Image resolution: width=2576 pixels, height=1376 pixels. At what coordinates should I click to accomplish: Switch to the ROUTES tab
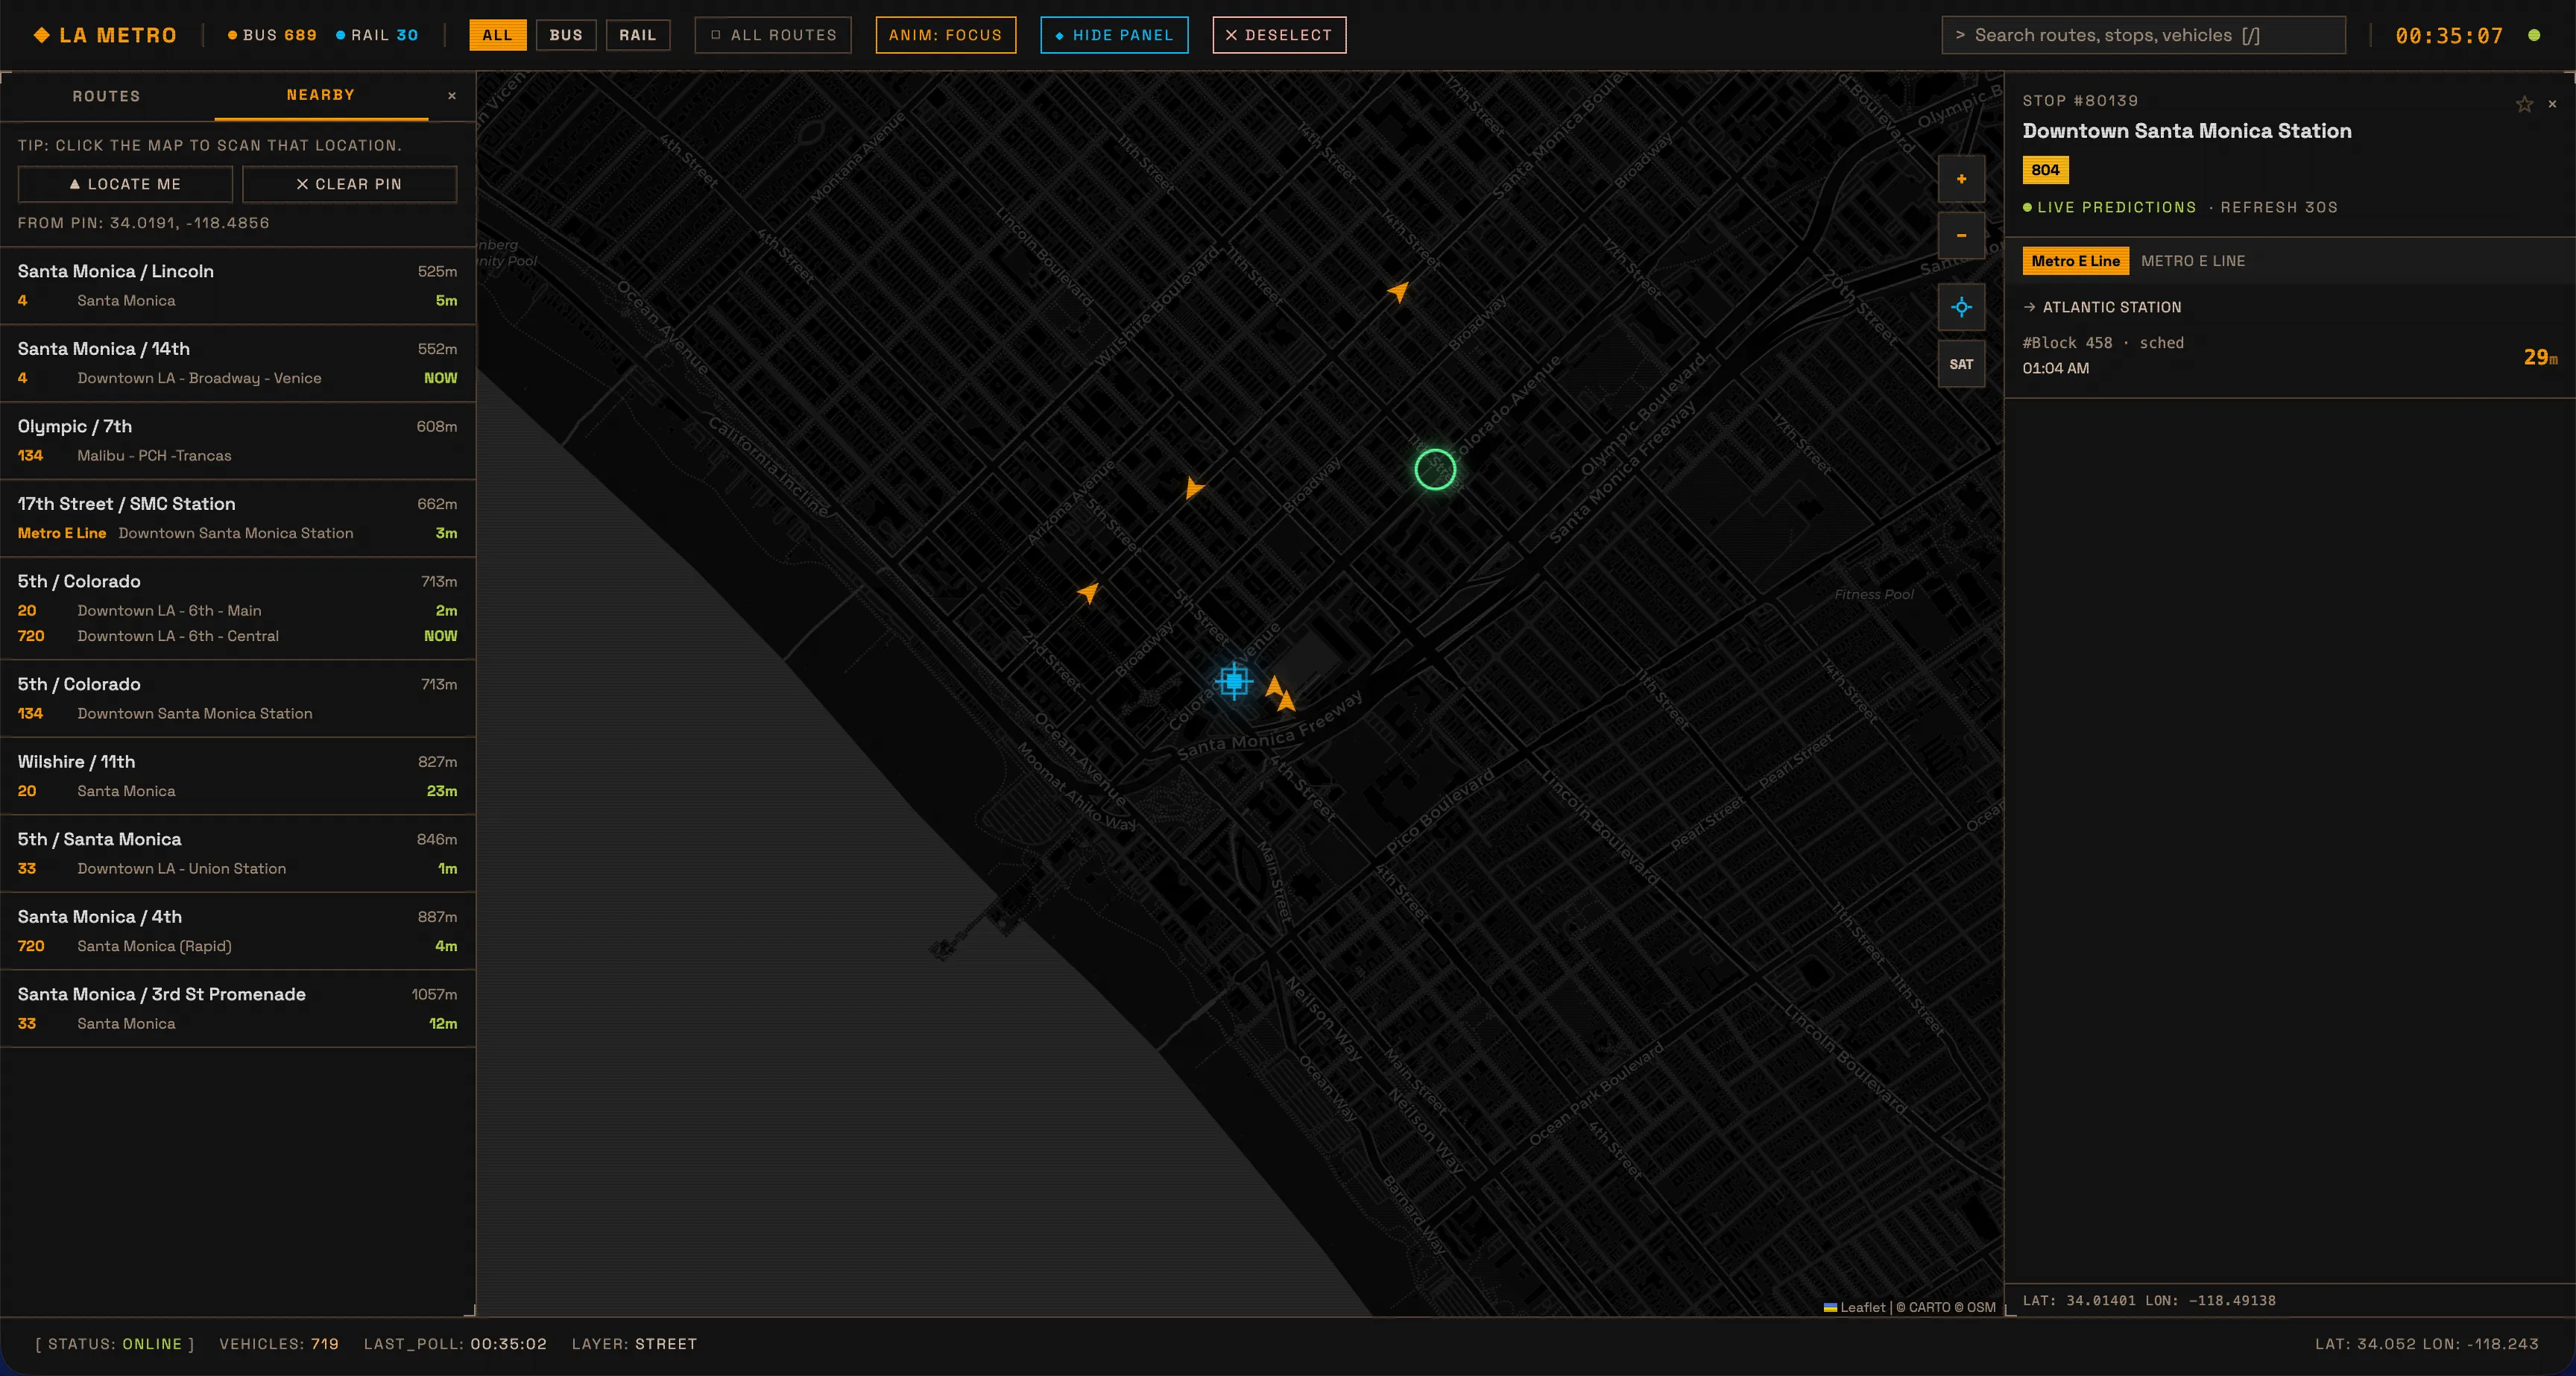(107, 96)
